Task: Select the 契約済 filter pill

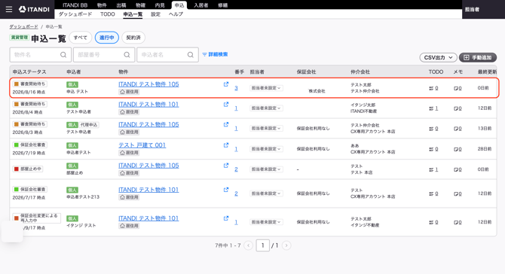Action: coord(133,38)
